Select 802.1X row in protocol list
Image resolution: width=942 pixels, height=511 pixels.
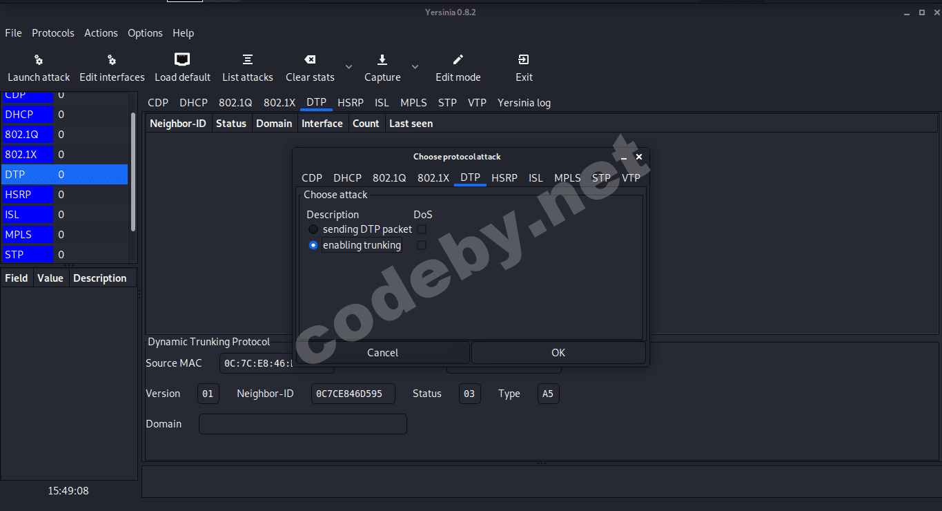pos(64,155)
